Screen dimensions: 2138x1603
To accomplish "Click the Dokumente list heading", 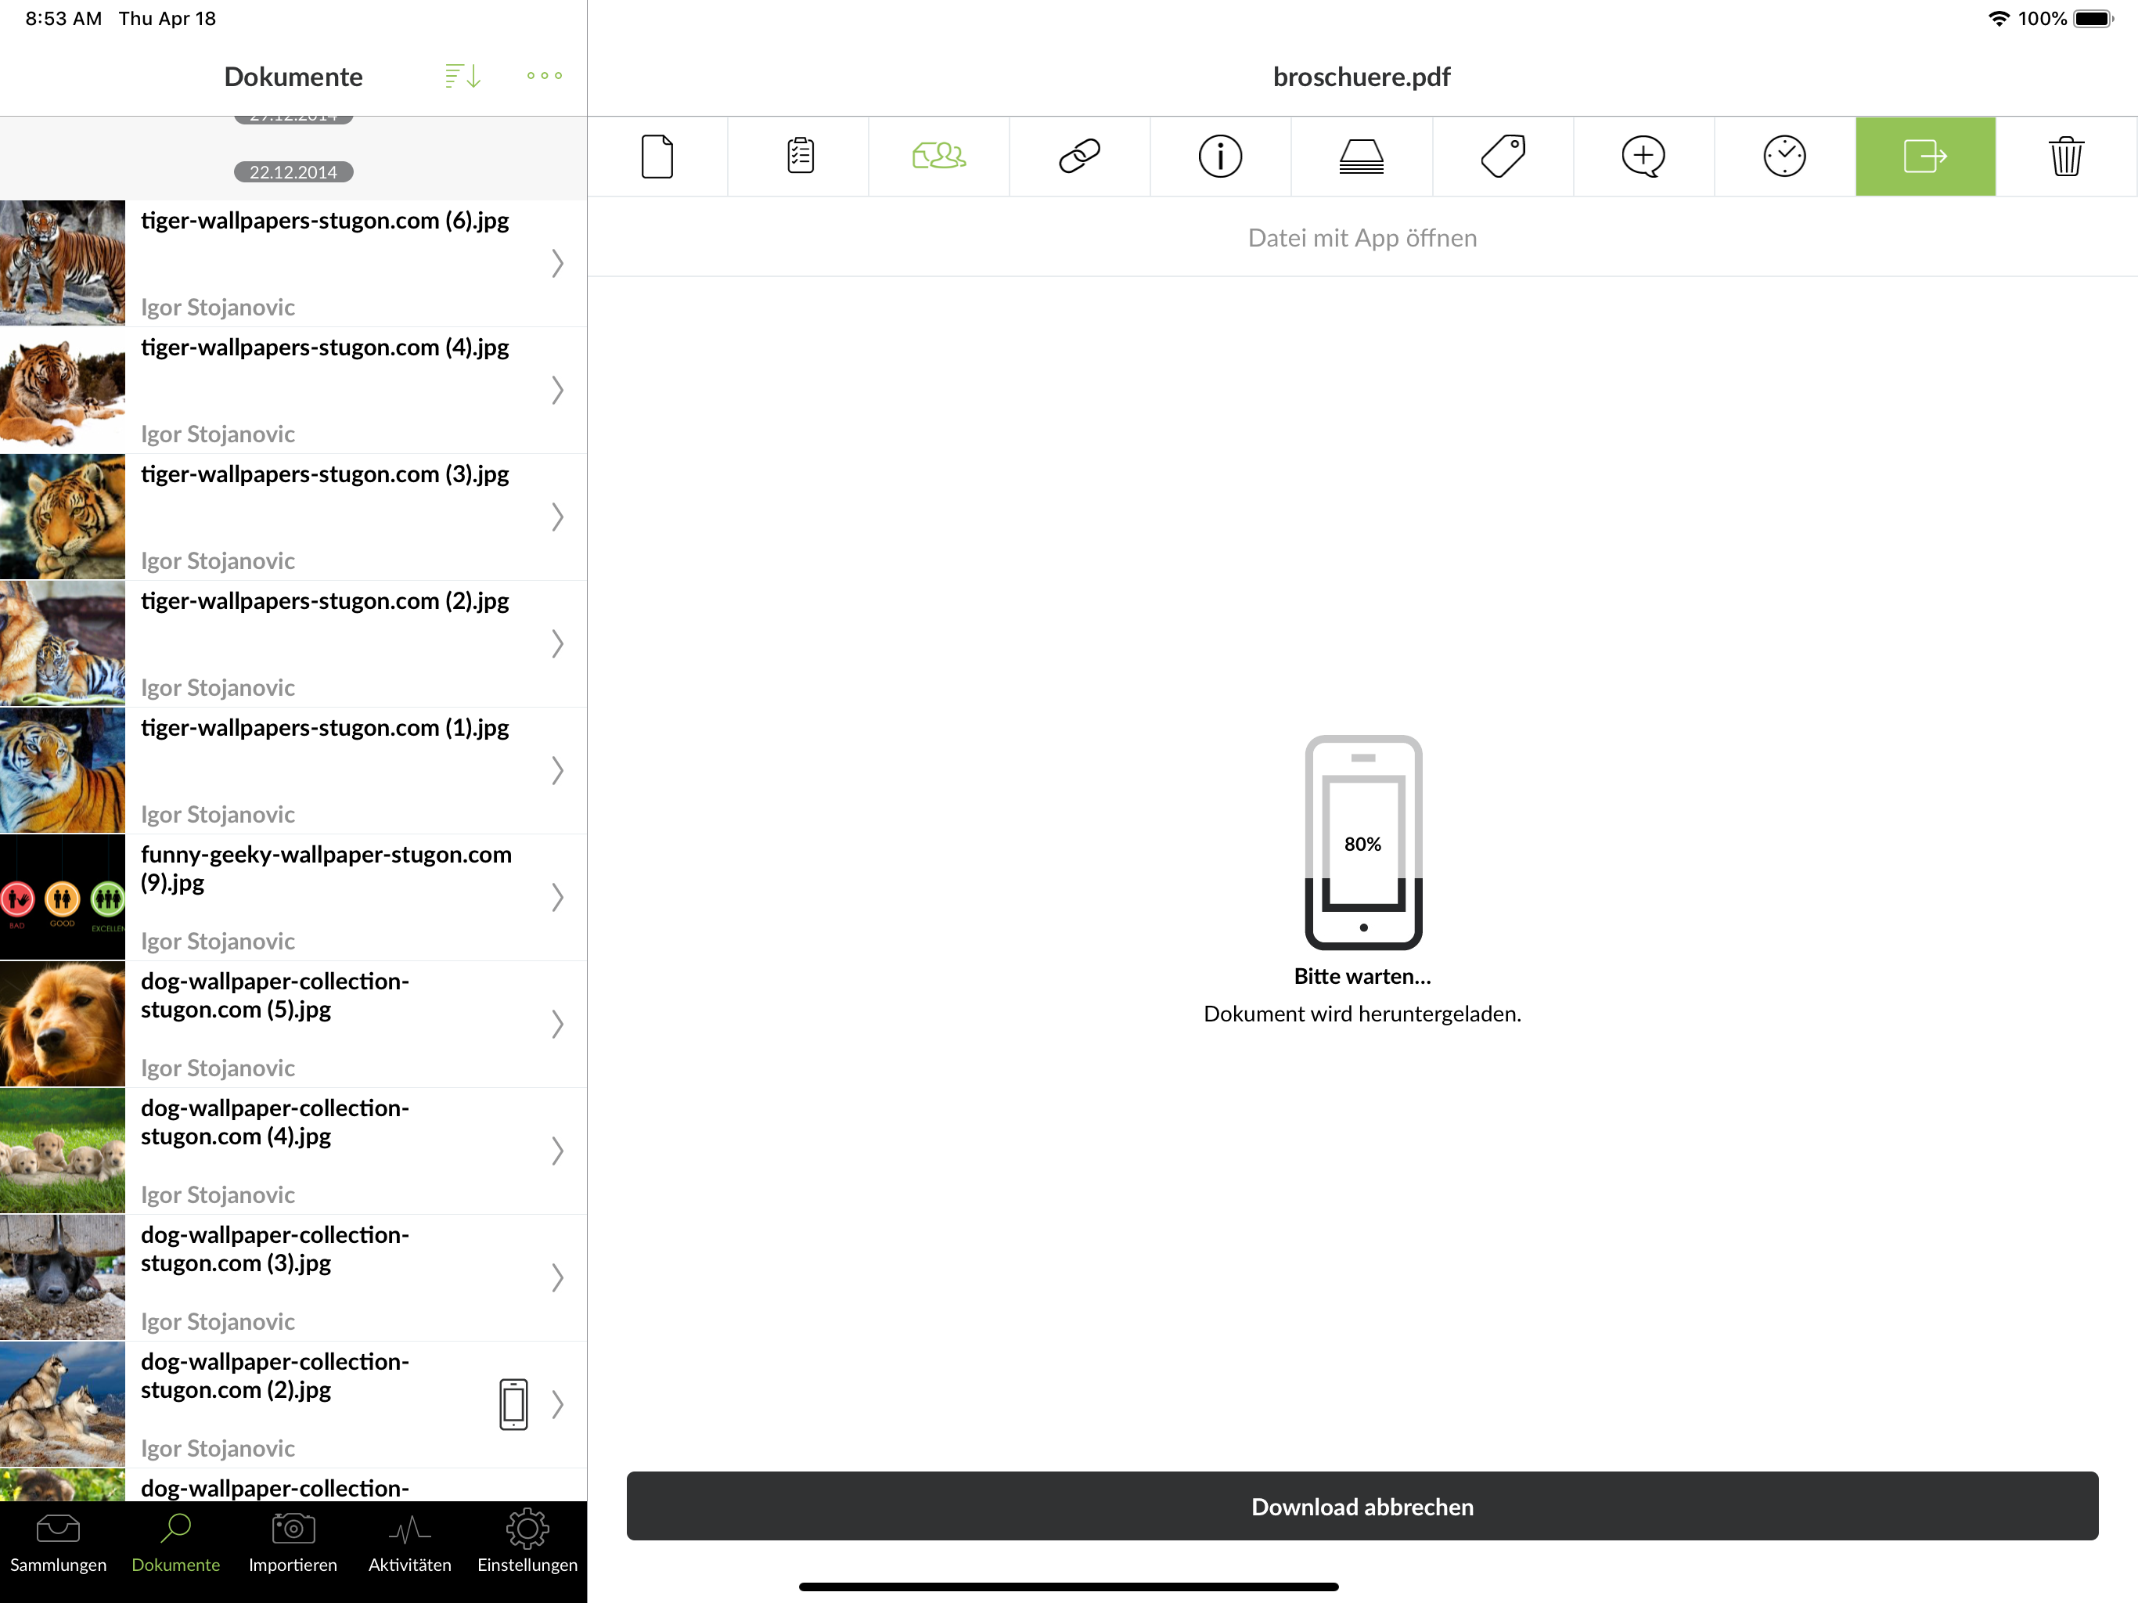I will tap(293, 77).
